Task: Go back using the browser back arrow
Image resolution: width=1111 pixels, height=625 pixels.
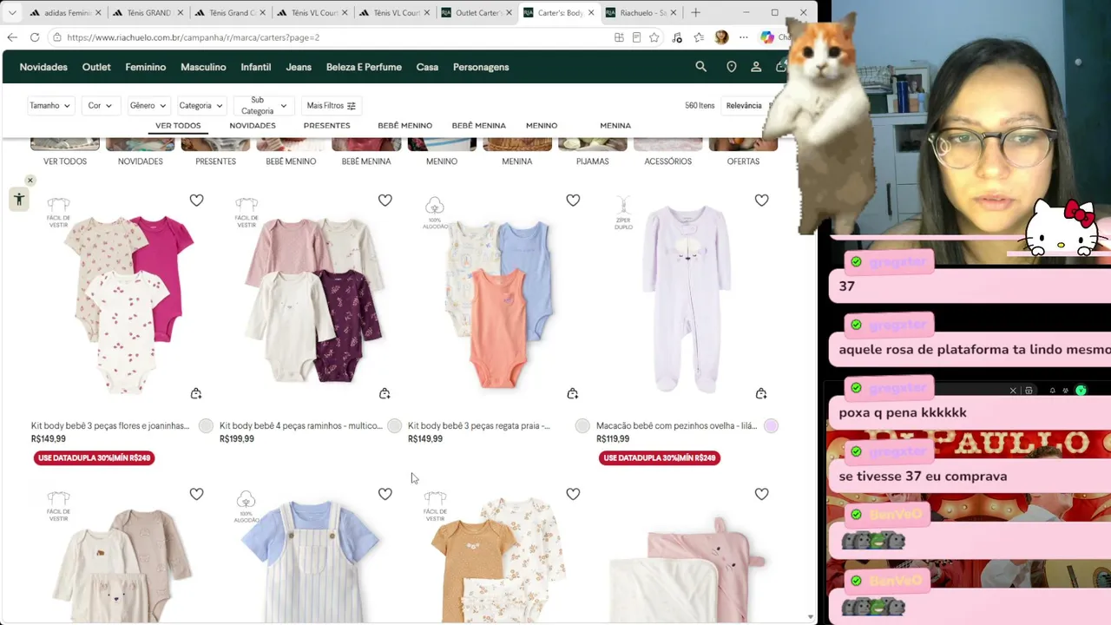Action: 12,37
